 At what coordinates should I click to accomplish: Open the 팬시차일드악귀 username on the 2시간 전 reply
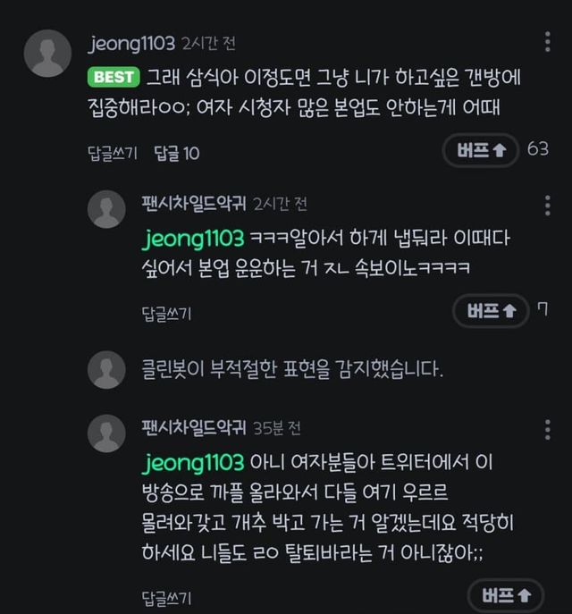(193, 204)
